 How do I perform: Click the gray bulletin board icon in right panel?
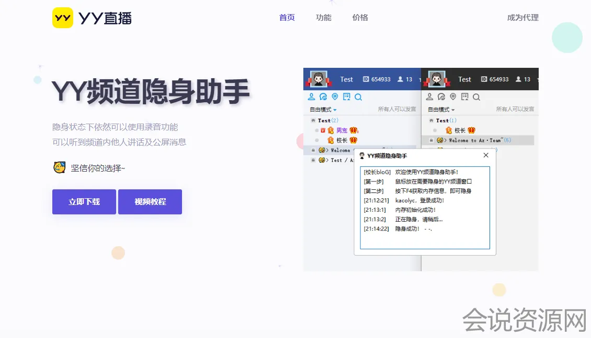[464, 97]
